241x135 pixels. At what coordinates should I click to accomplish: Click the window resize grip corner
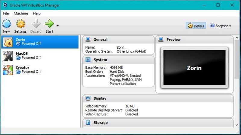237,132
